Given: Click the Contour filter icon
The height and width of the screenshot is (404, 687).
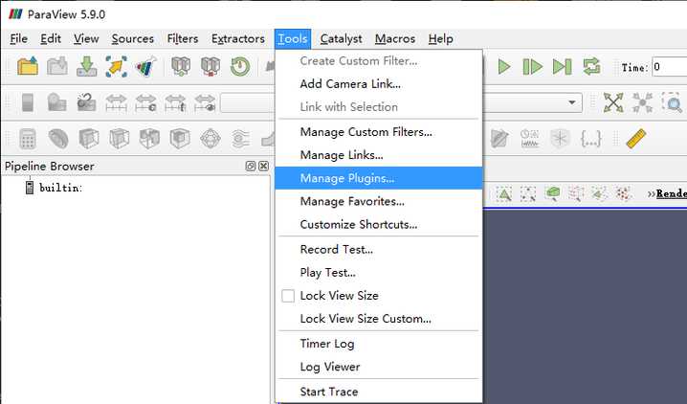Looking at the screenshot, I should point(57,139).
